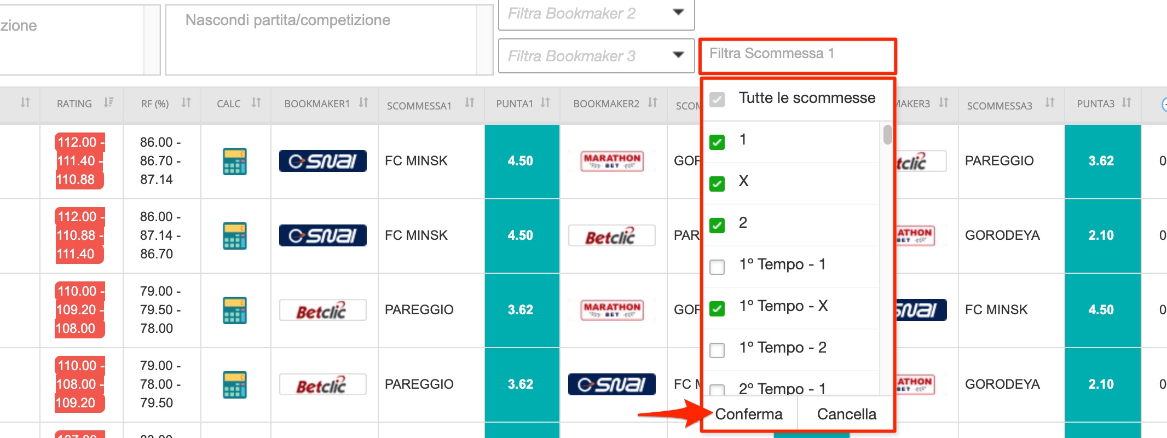
Task: Confirm selection with Conferma button
Action: click(749, 414)
